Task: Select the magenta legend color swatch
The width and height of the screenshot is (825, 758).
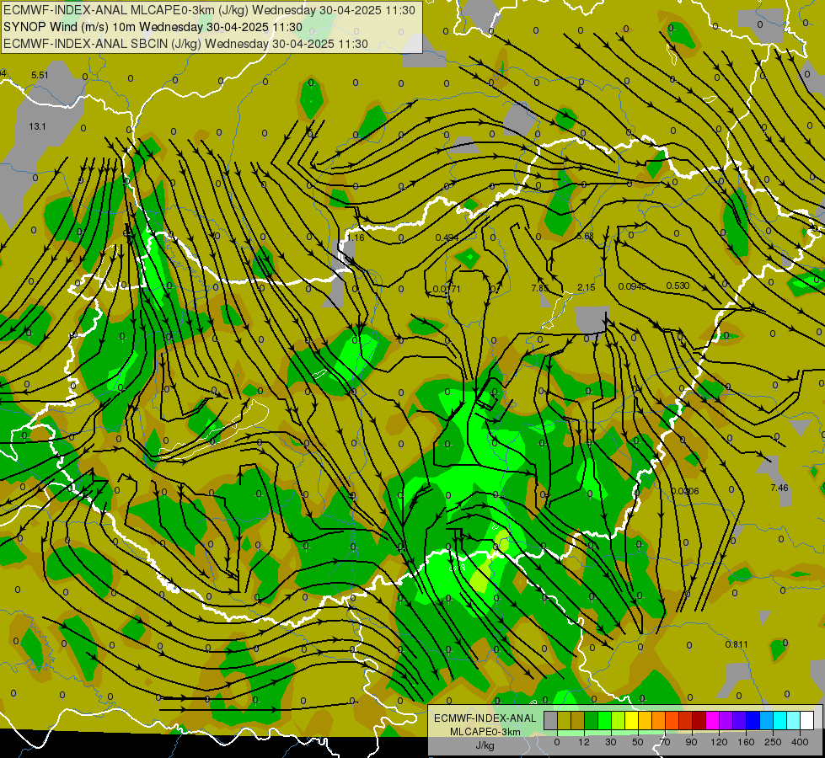Action: tap(712, 721)
